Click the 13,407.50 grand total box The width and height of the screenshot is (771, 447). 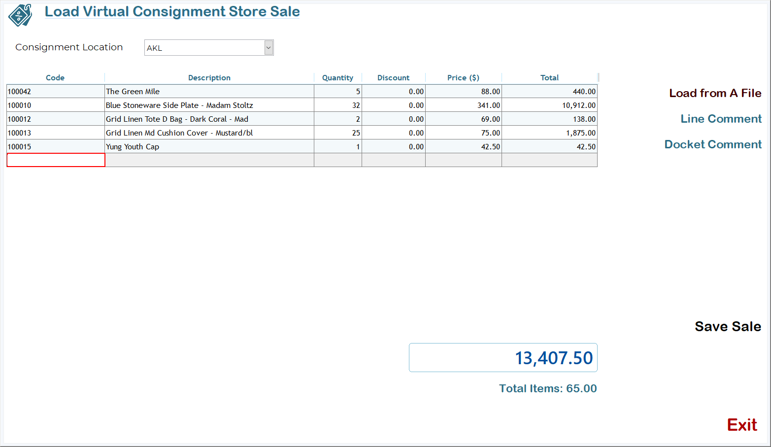[503, 358]
